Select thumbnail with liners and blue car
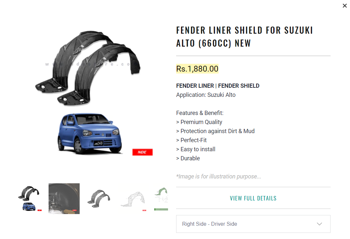 click(30, 199)
